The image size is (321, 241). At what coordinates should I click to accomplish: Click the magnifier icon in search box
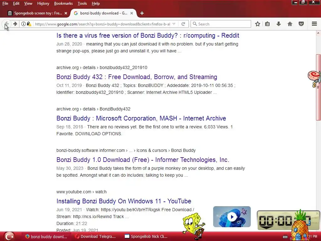pos(195,24)
